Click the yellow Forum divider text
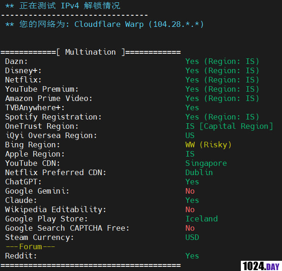Image resolution: width=282 pixels, height=271 pixels. [31, 246]
